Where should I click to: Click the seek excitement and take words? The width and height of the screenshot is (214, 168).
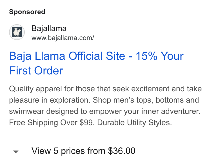(x=157, y=89)
